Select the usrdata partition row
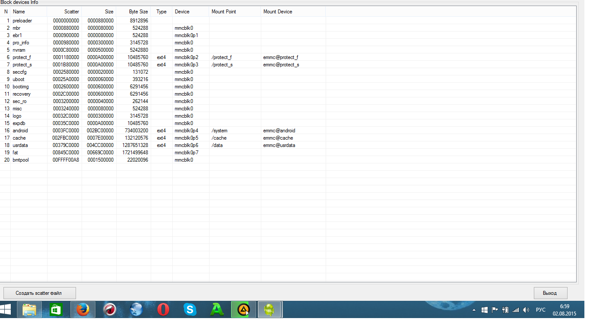Image resolution: width=590 pixels, height=331 pixels. [x=20, y=145]
